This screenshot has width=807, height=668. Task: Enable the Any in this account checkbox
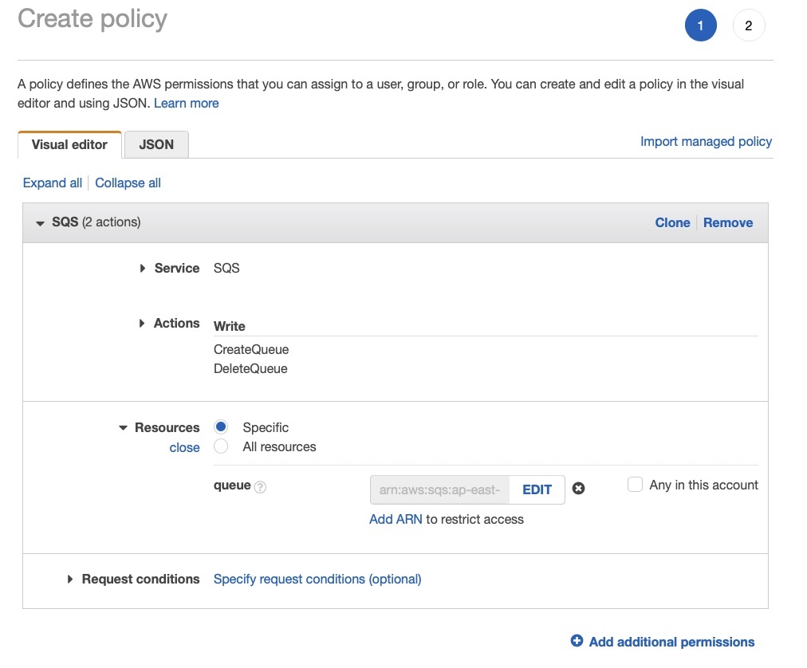(635, 485)
